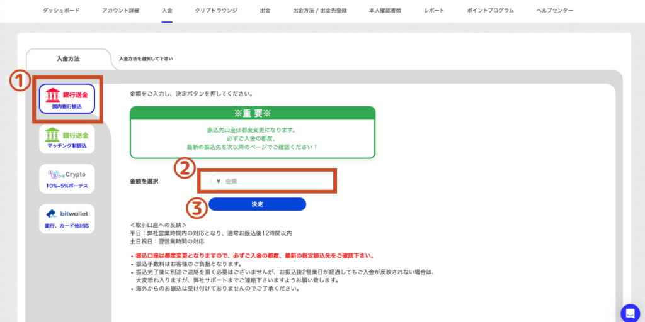Click the green text 振込先口座は都度変更になります

(252, 130)
